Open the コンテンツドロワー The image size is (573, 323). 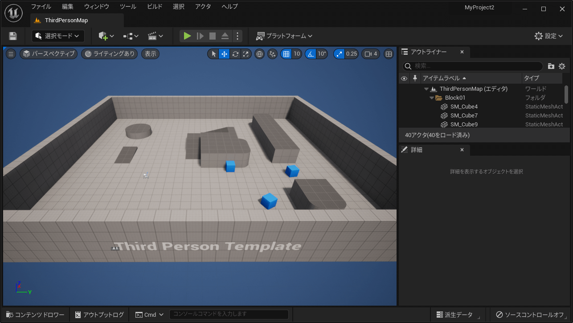pyautogui.click(x=36, y=315)
